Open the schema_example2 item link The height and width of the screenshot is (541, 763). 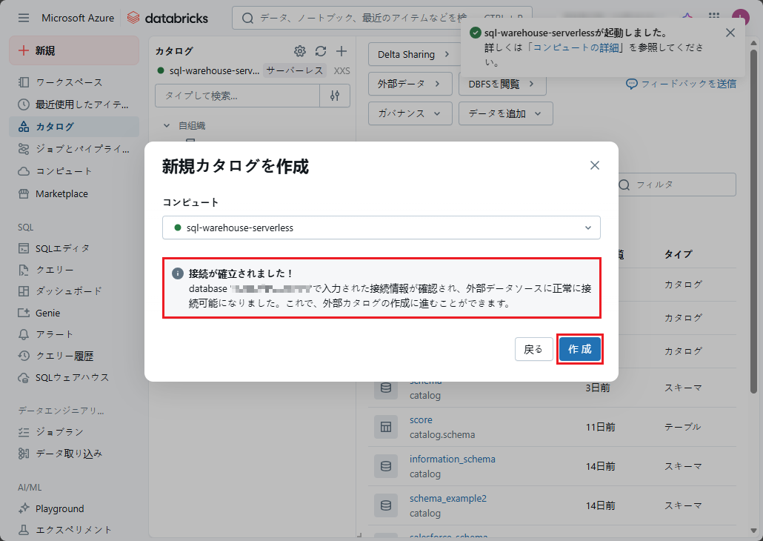tap(447, 499)
